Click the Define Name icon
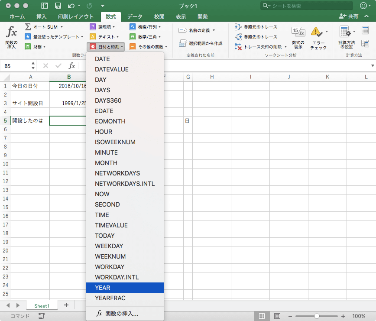 tap(182, 30)
